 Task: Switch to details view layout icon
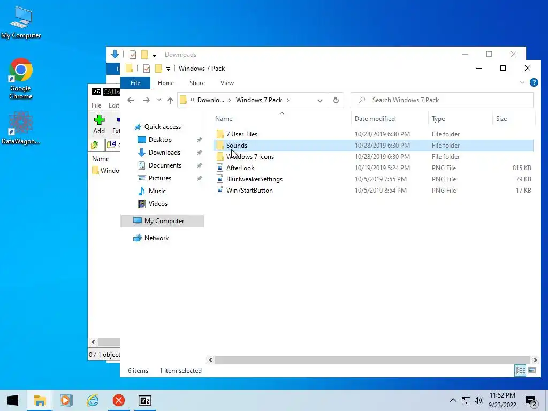pos(520,370)
